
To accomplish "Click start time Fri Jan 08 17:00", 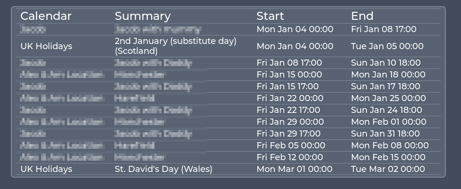I will click(289, 63).
